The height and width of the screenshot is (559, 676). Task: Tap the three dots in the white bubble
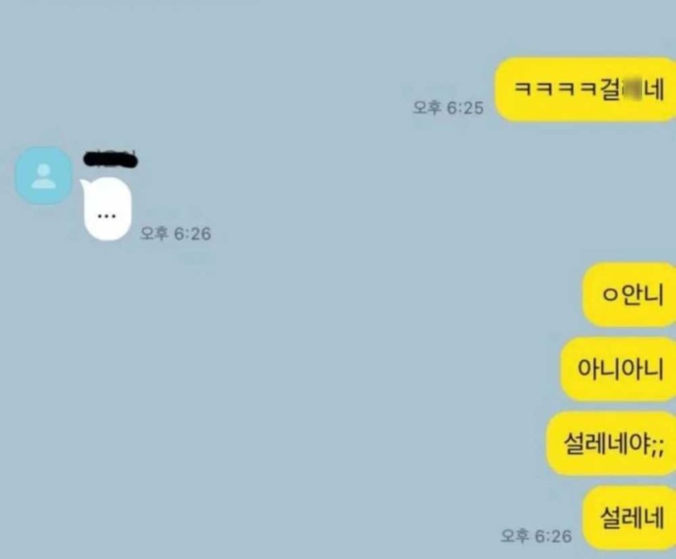coord(107,216)
